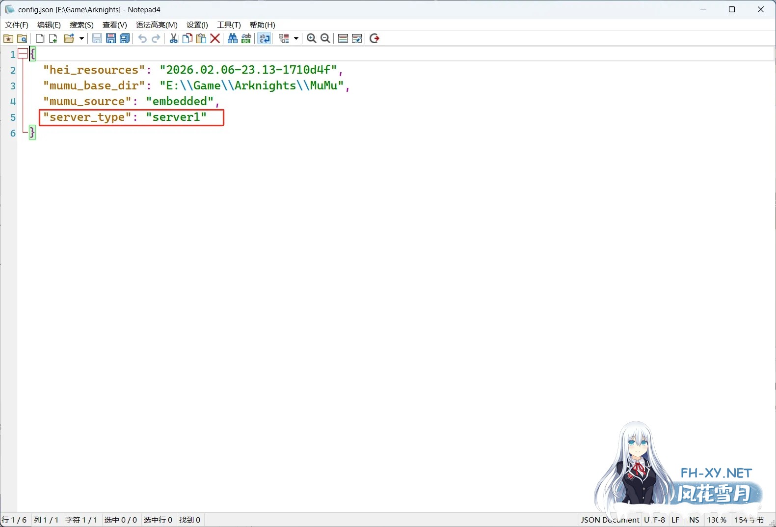The image size is (776, 527).
Task: Click the Zoom In magnifier icon
Action: 311,38
